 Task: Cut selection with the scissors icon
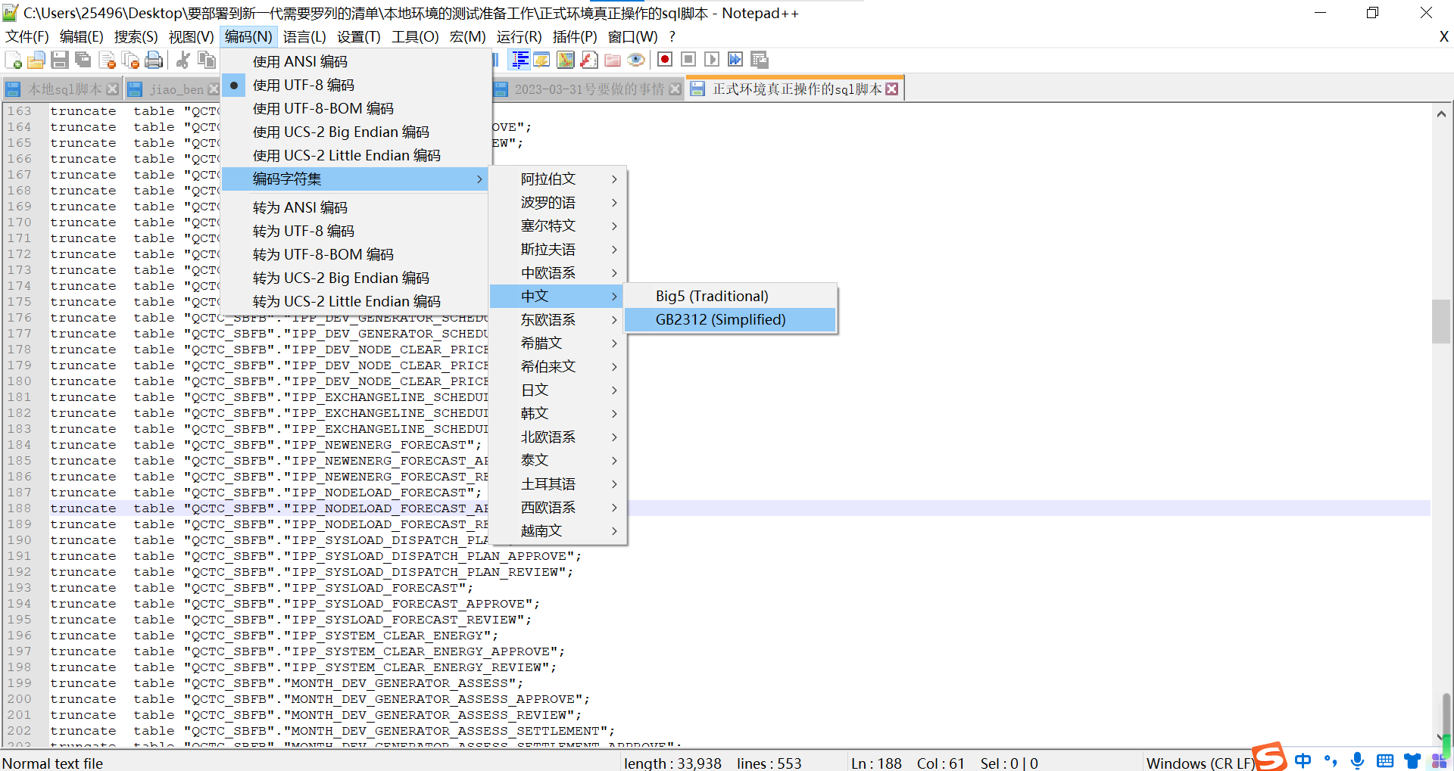(x=183, y=61)
